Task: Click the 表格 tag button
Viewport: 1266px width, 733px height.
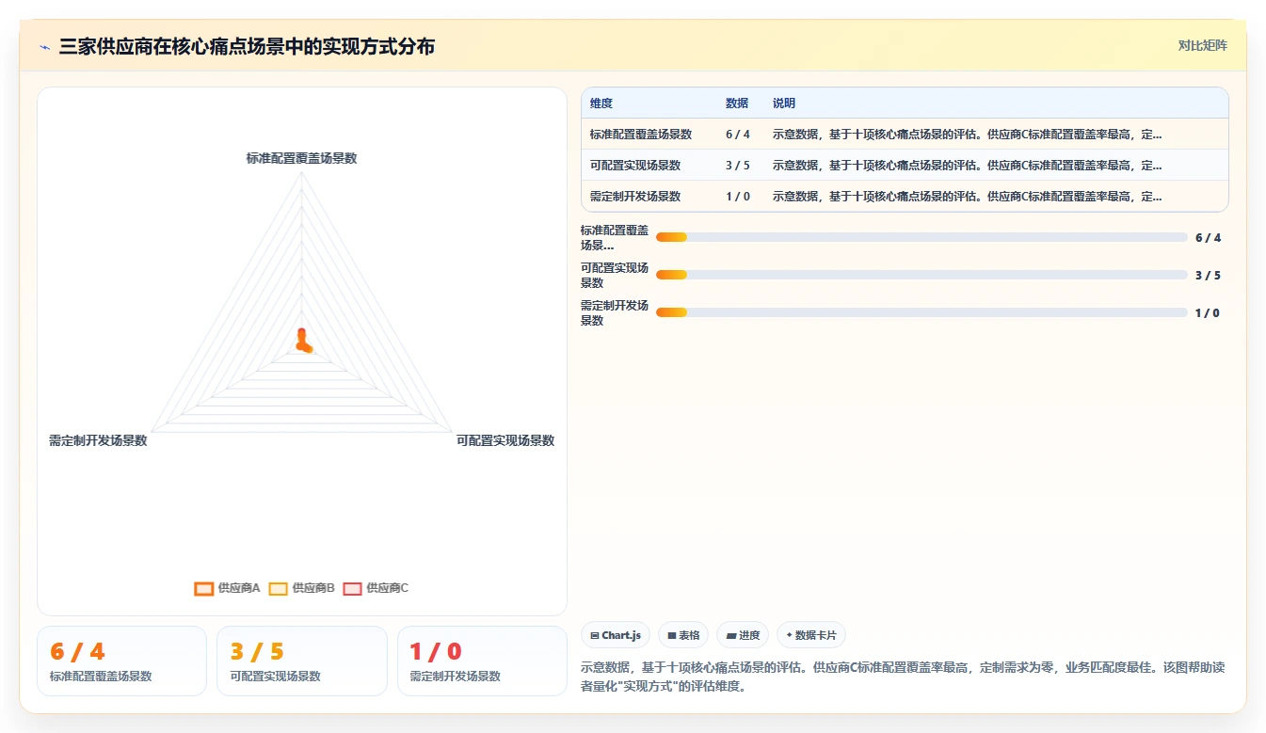Action: (x=683, y=635)
